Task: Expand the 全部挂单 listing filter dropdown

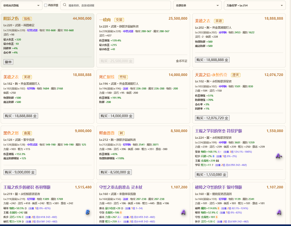Action: coord(197,5)
